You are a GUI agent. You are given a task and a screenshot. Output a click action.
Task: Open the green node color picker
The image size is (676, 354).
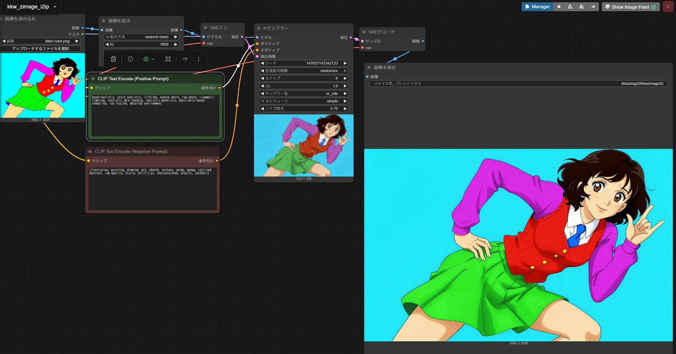[x=146, y=59]
